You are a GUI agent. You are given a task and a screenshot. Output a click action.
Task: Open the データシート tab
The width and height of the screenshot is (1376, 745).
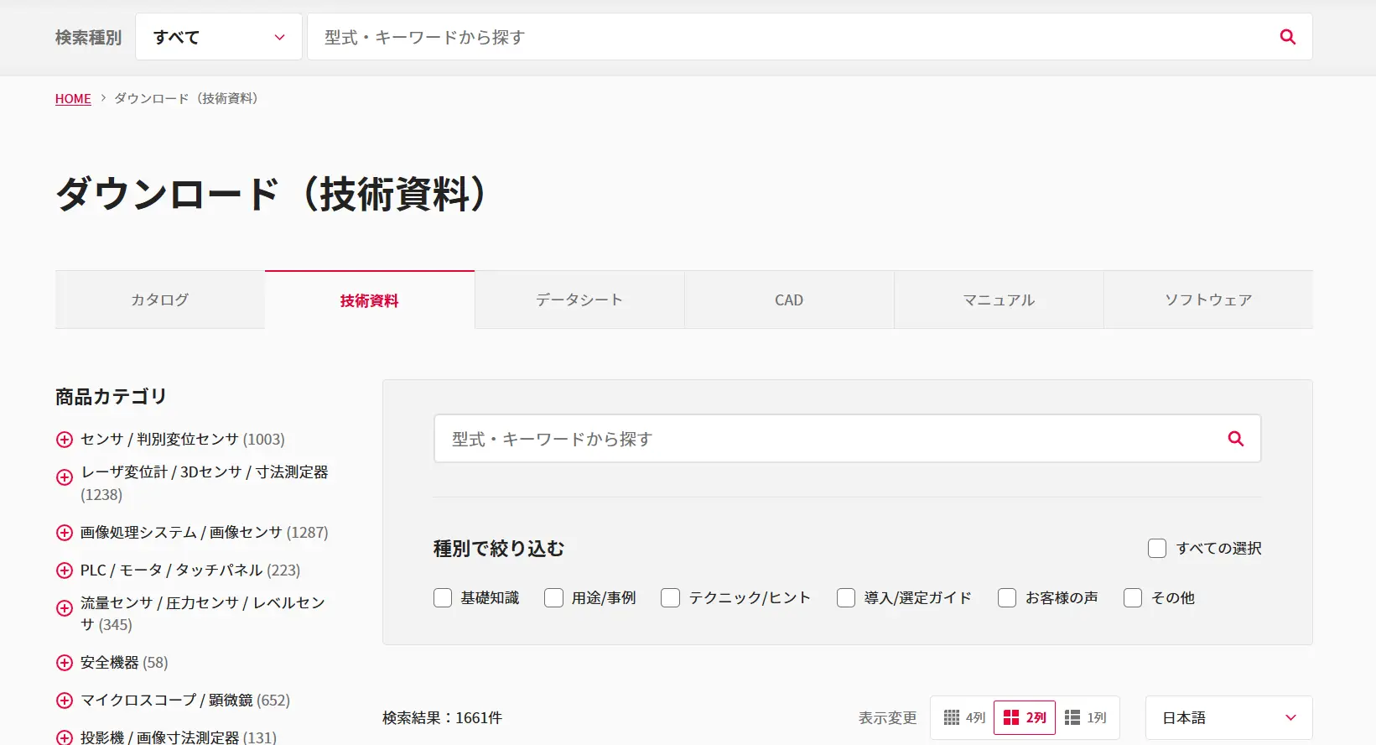click(579, 300)
